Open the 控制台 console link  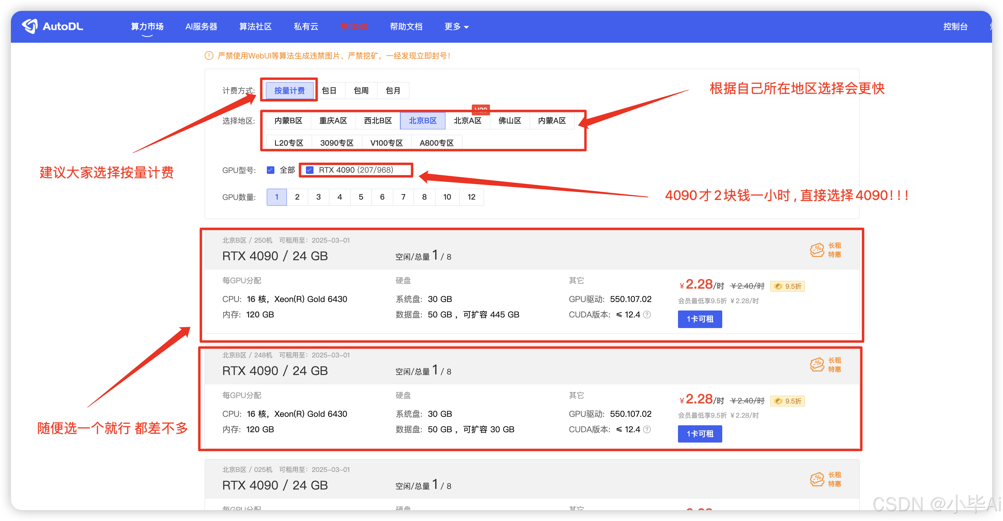(955, 26)
